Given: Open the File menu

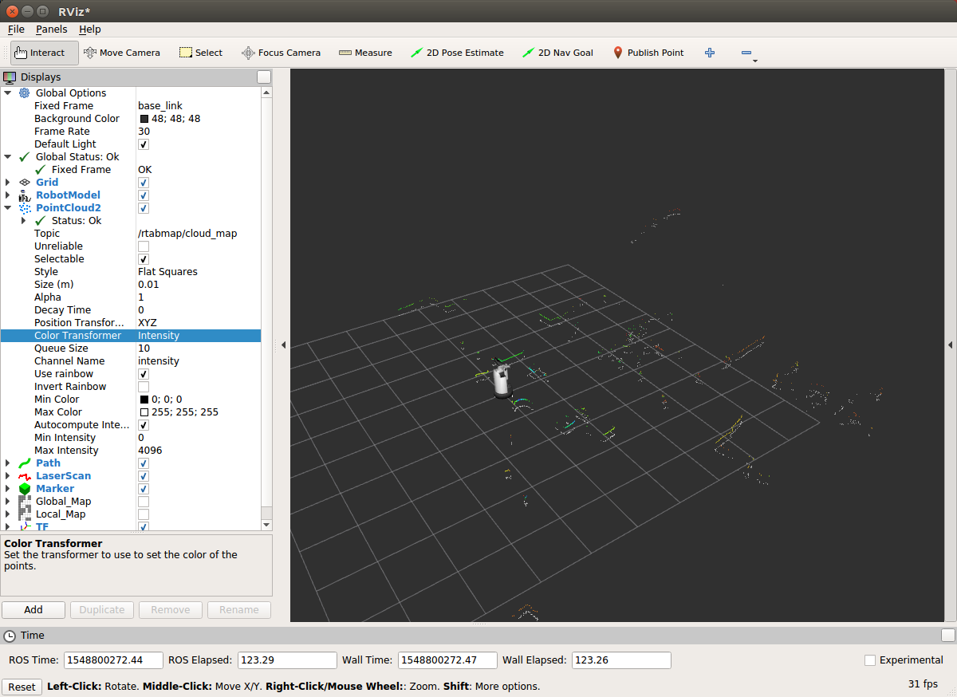Looking at the screenshot, I should point(16,30).
